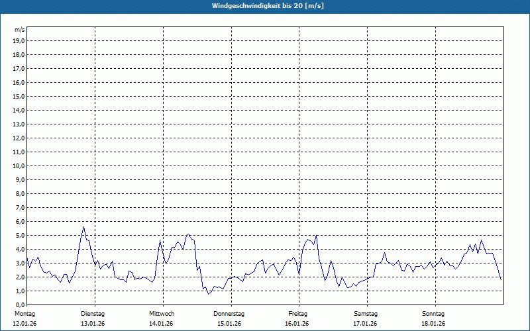Click the date label 18.01.26
The image size is (530, 331).
[x=433, y=324]
